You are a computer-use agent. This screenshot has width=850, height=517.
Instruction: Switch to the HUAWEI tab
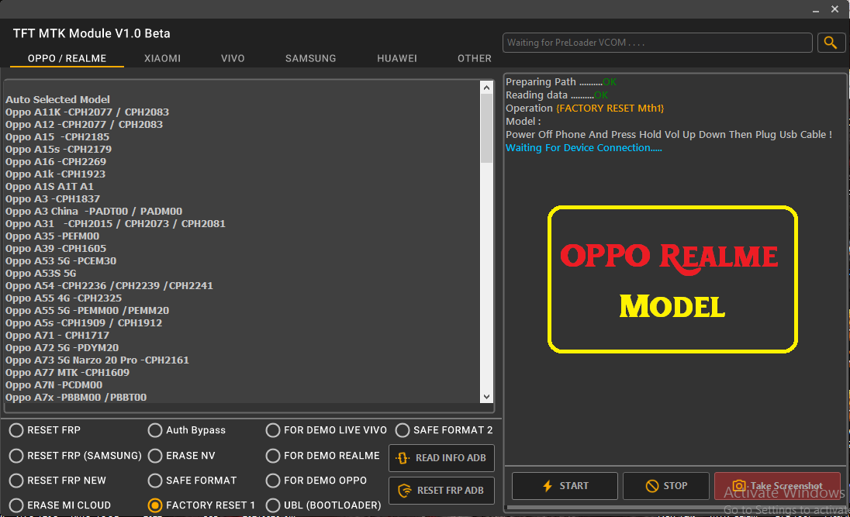397,59
